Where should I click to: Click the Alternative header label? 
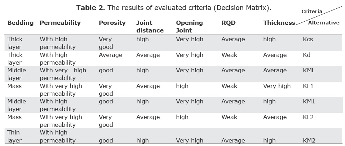click(323, 23)
